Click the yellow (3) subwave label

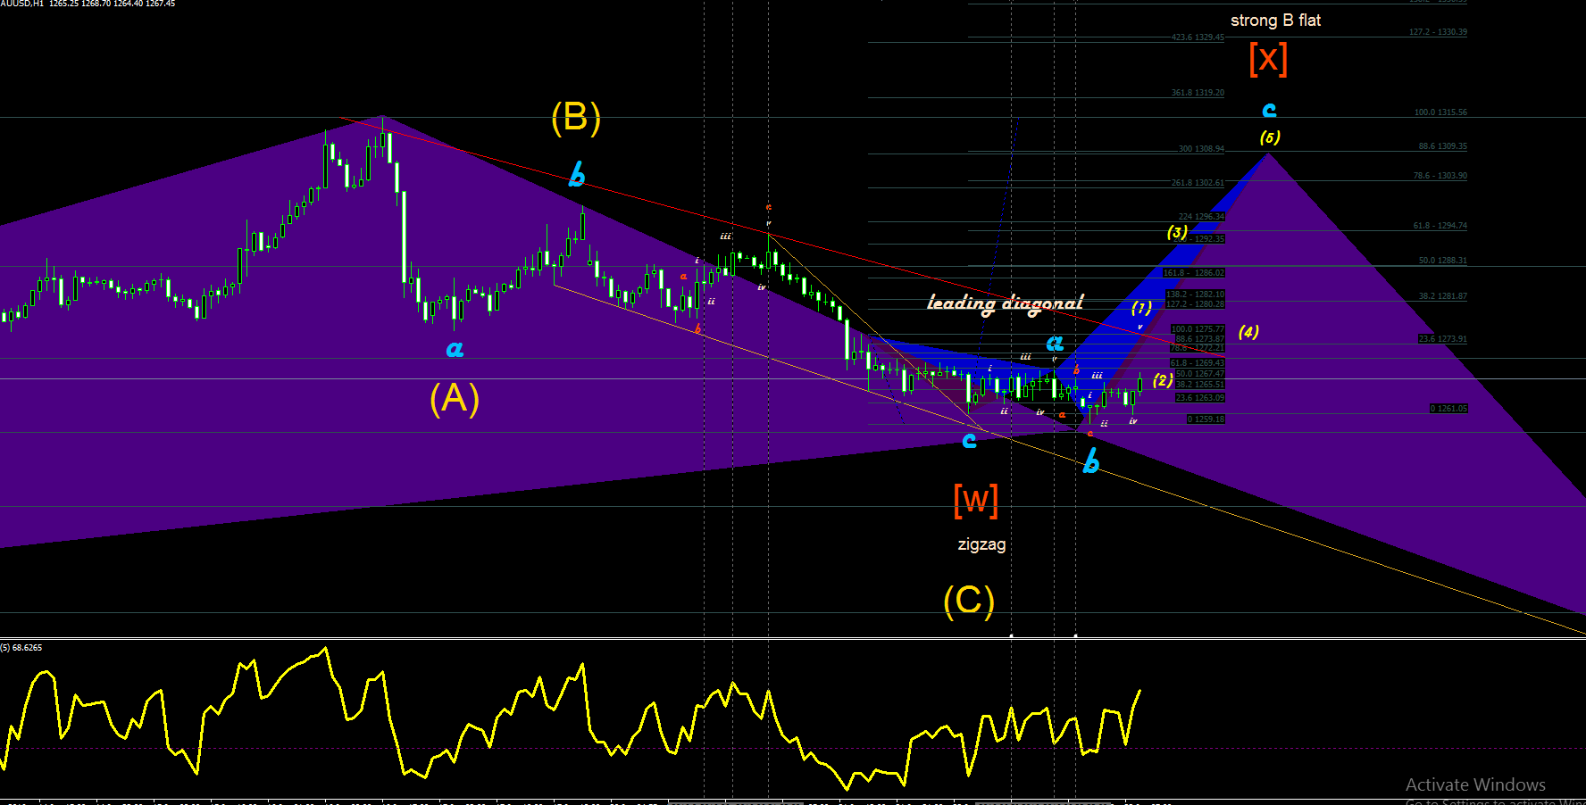[1177, 233]
